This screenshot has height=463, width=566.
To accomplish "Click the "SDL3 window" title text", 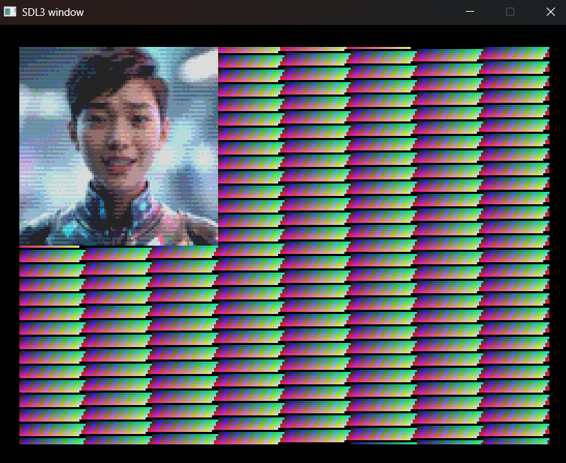I will (x=52, y=12).
